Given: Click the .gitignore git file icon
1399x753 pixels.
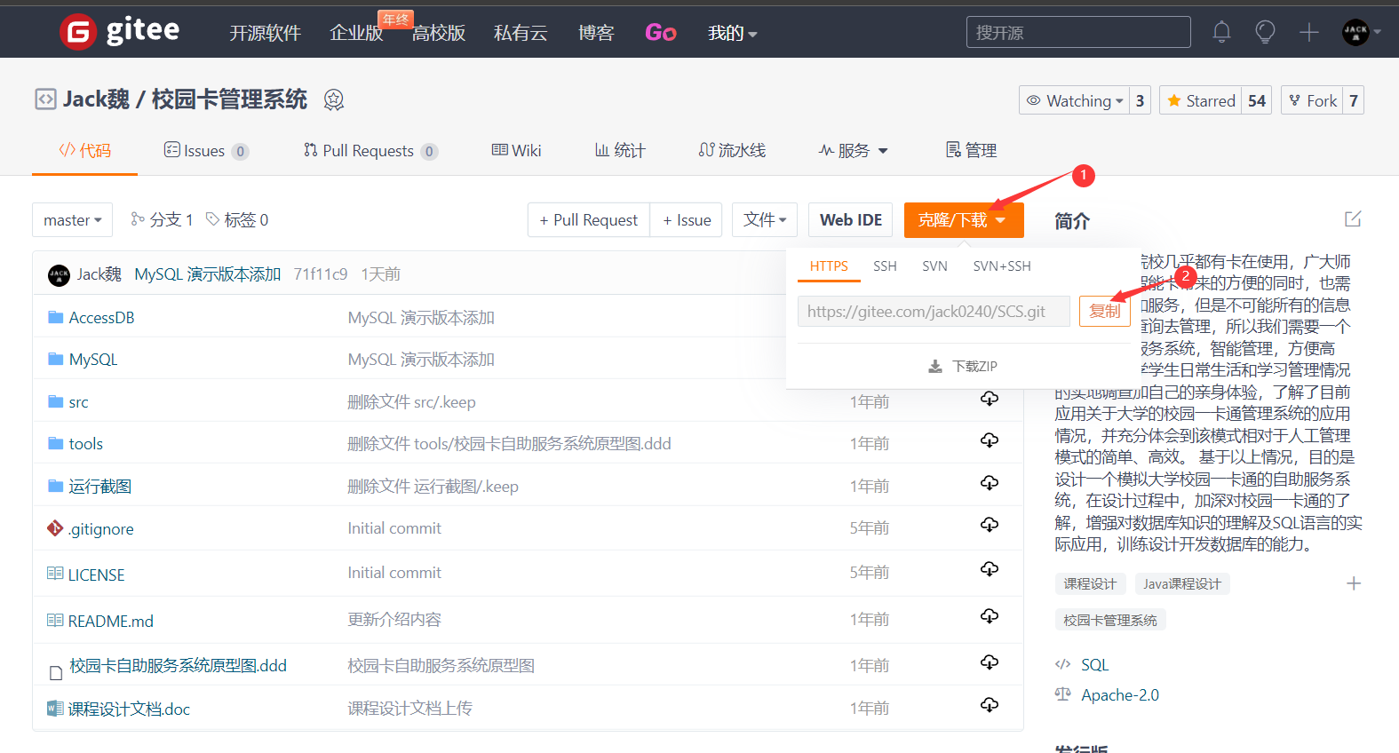Looking at the screenshot, I should tap(55, 528).
